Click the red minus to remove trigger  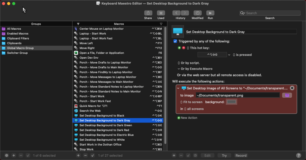[x=184, y=48]
